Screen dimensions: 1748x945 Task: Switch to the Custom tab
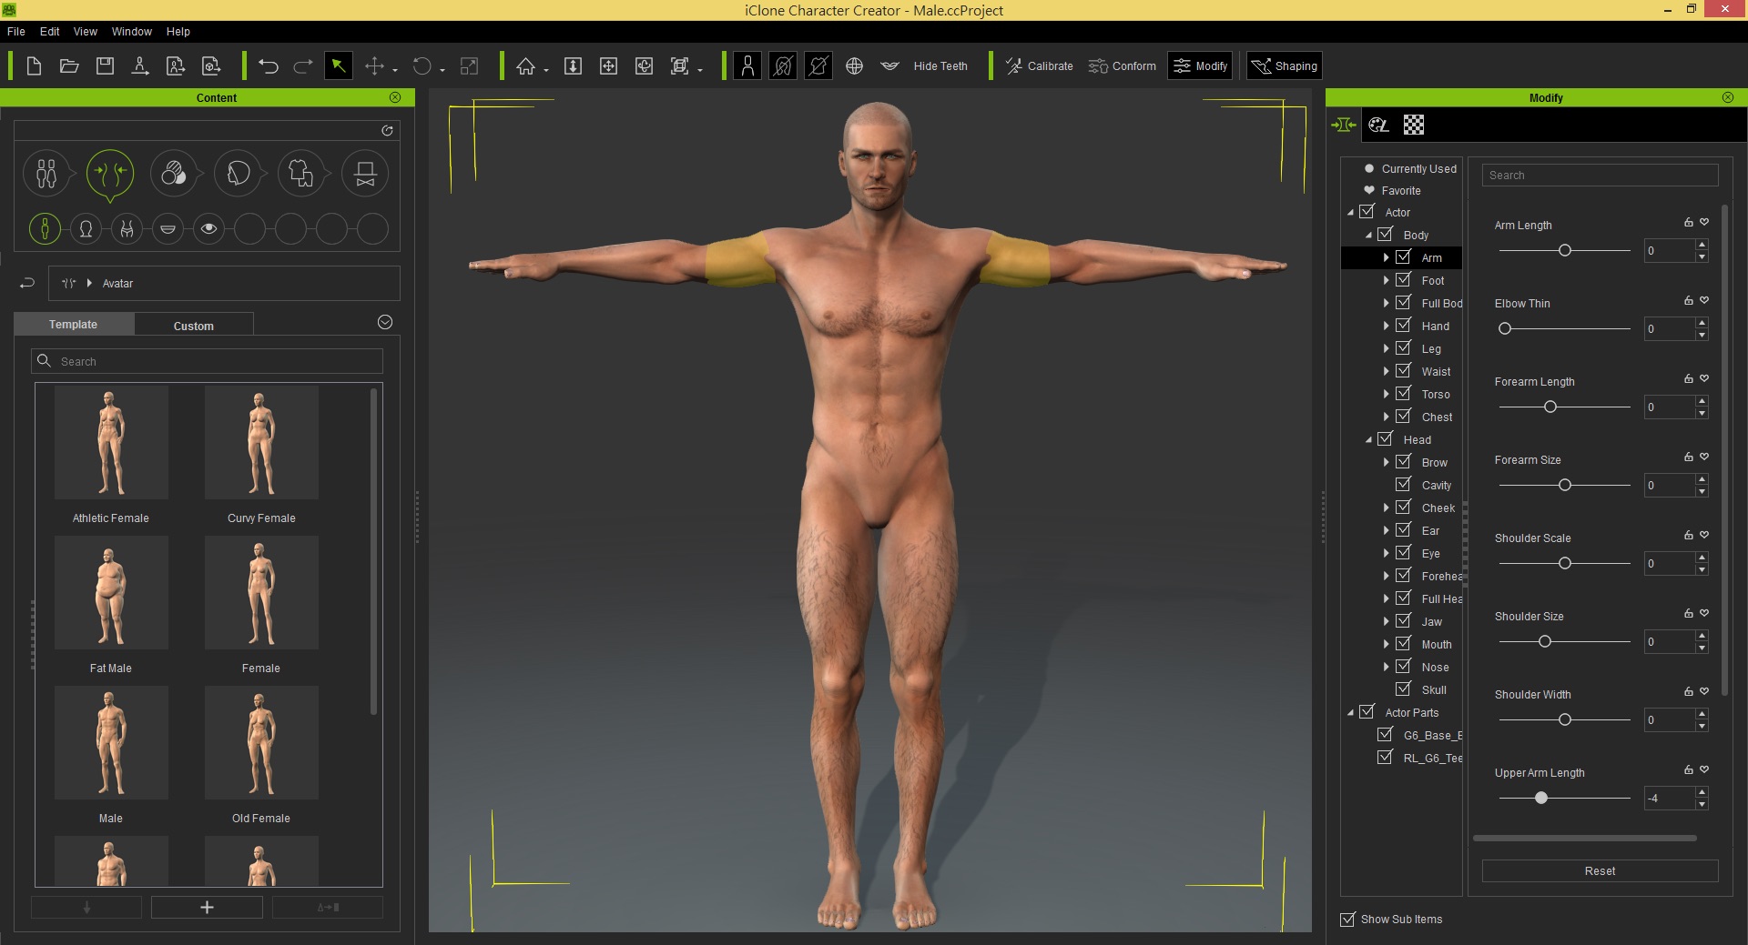[193, 326]
